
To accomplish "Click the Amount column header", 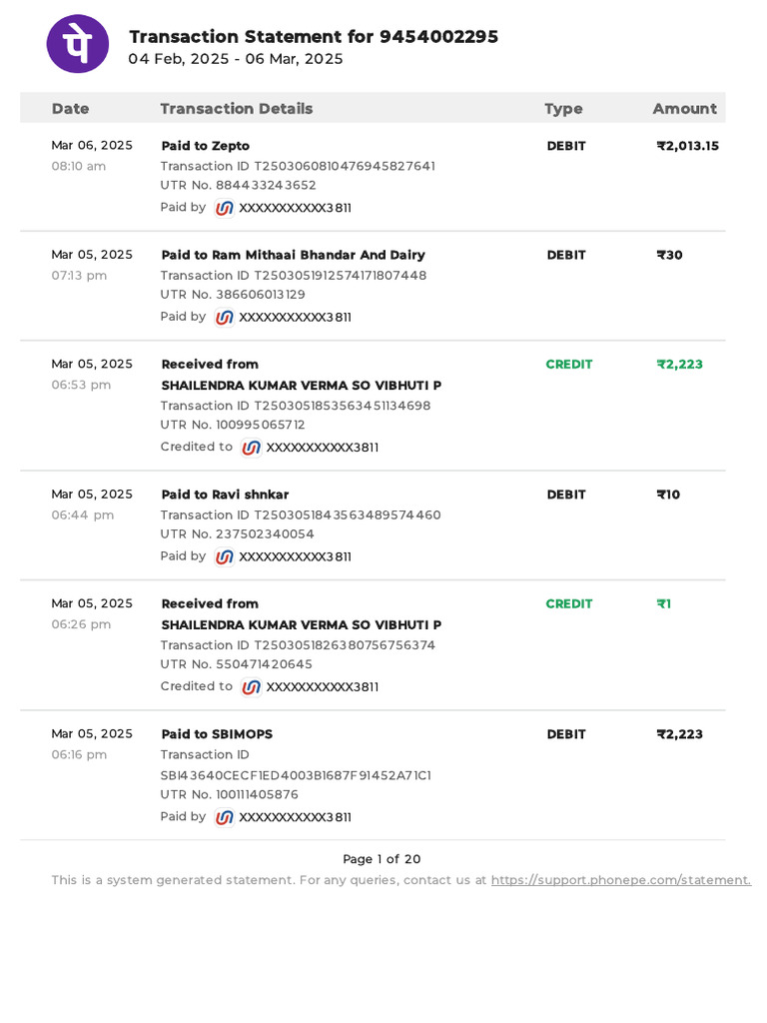I will 684,109.
